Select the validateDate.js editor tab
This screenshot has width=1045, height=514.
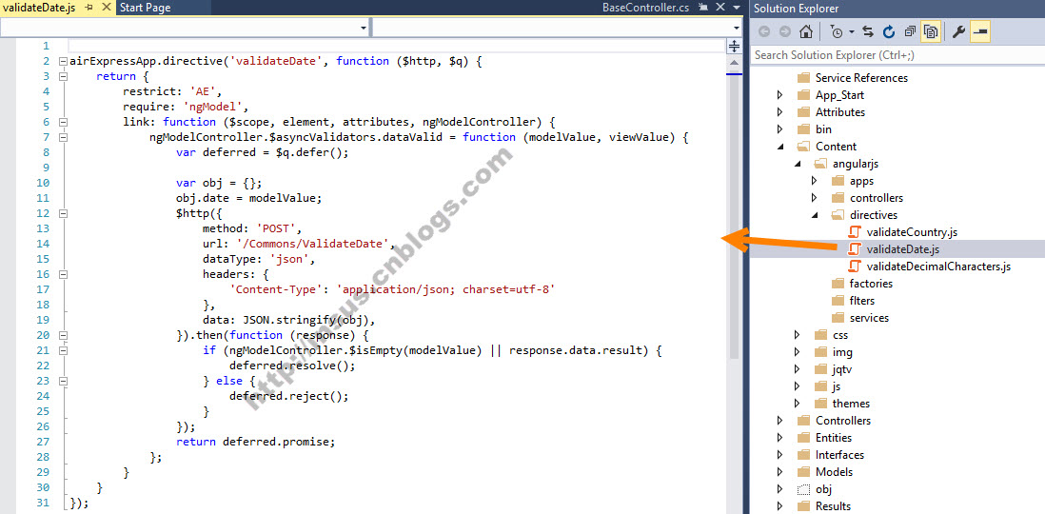click(39, 8)
